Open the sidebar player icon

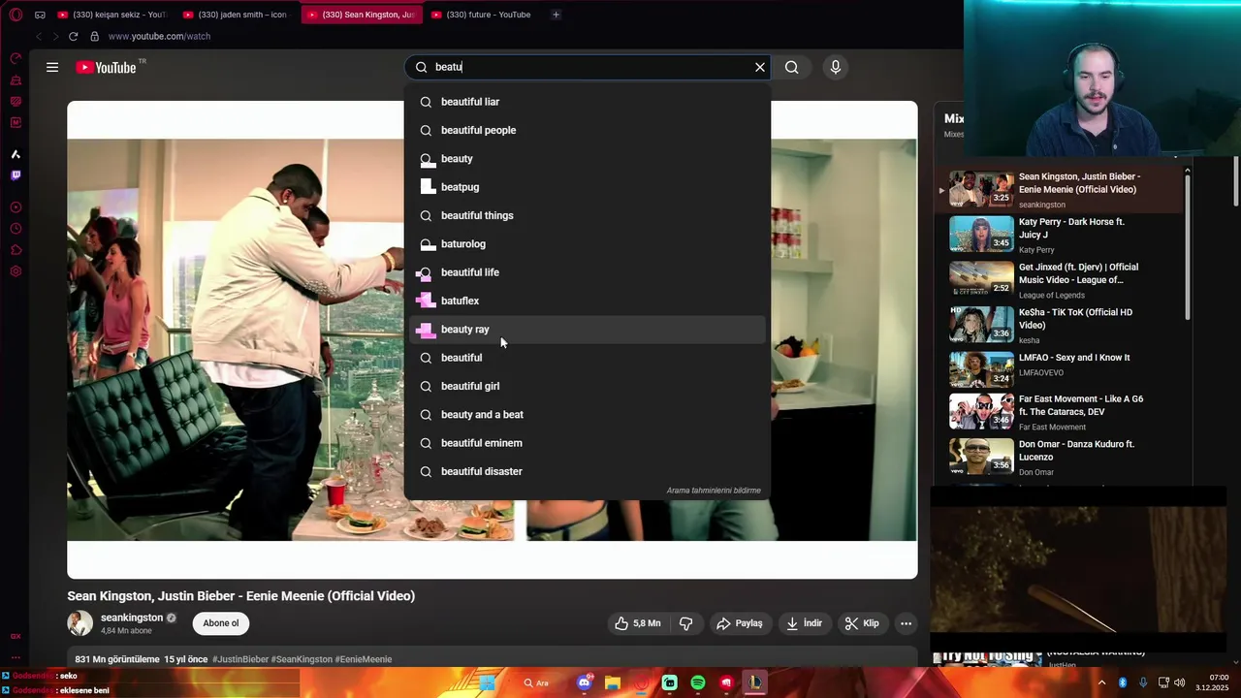(x=16, y=207)
